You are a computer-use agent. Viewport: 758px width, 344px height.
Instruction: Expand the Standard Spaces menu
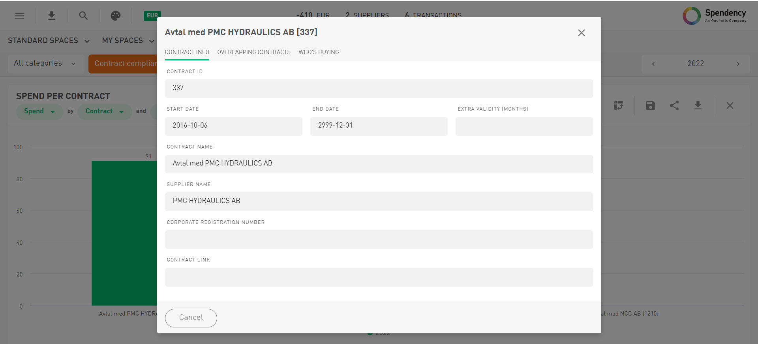click(x=49, y=41)
